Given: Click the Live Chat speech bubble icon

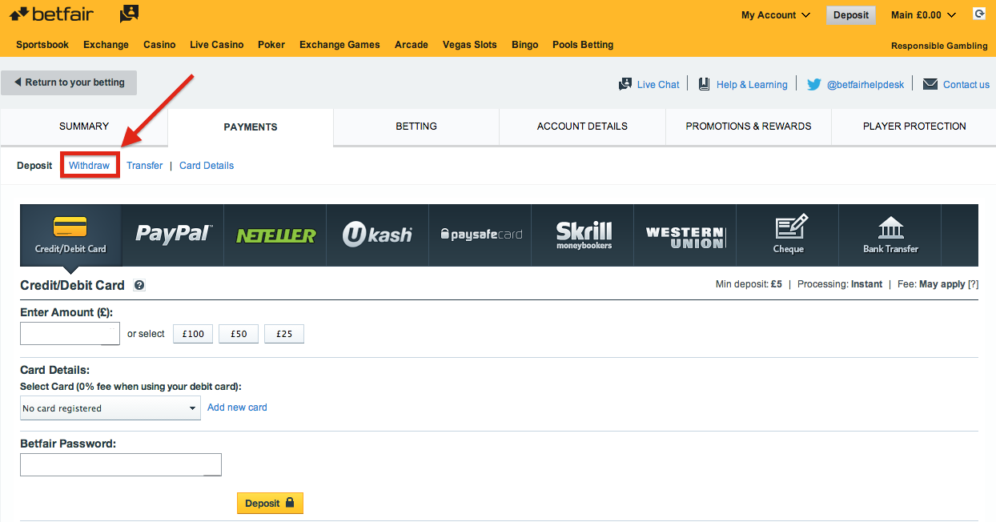Looking at the screenshot, I should [x=625, y=84].
